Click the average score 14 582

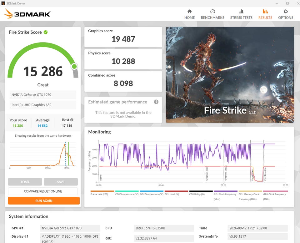[42, 126]
